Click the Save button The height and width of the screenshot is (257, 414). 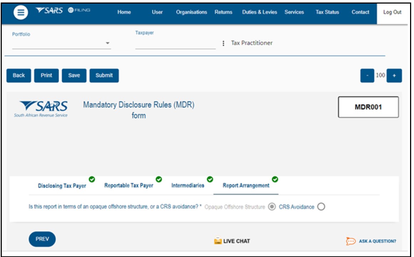click(x=74, y=75)
